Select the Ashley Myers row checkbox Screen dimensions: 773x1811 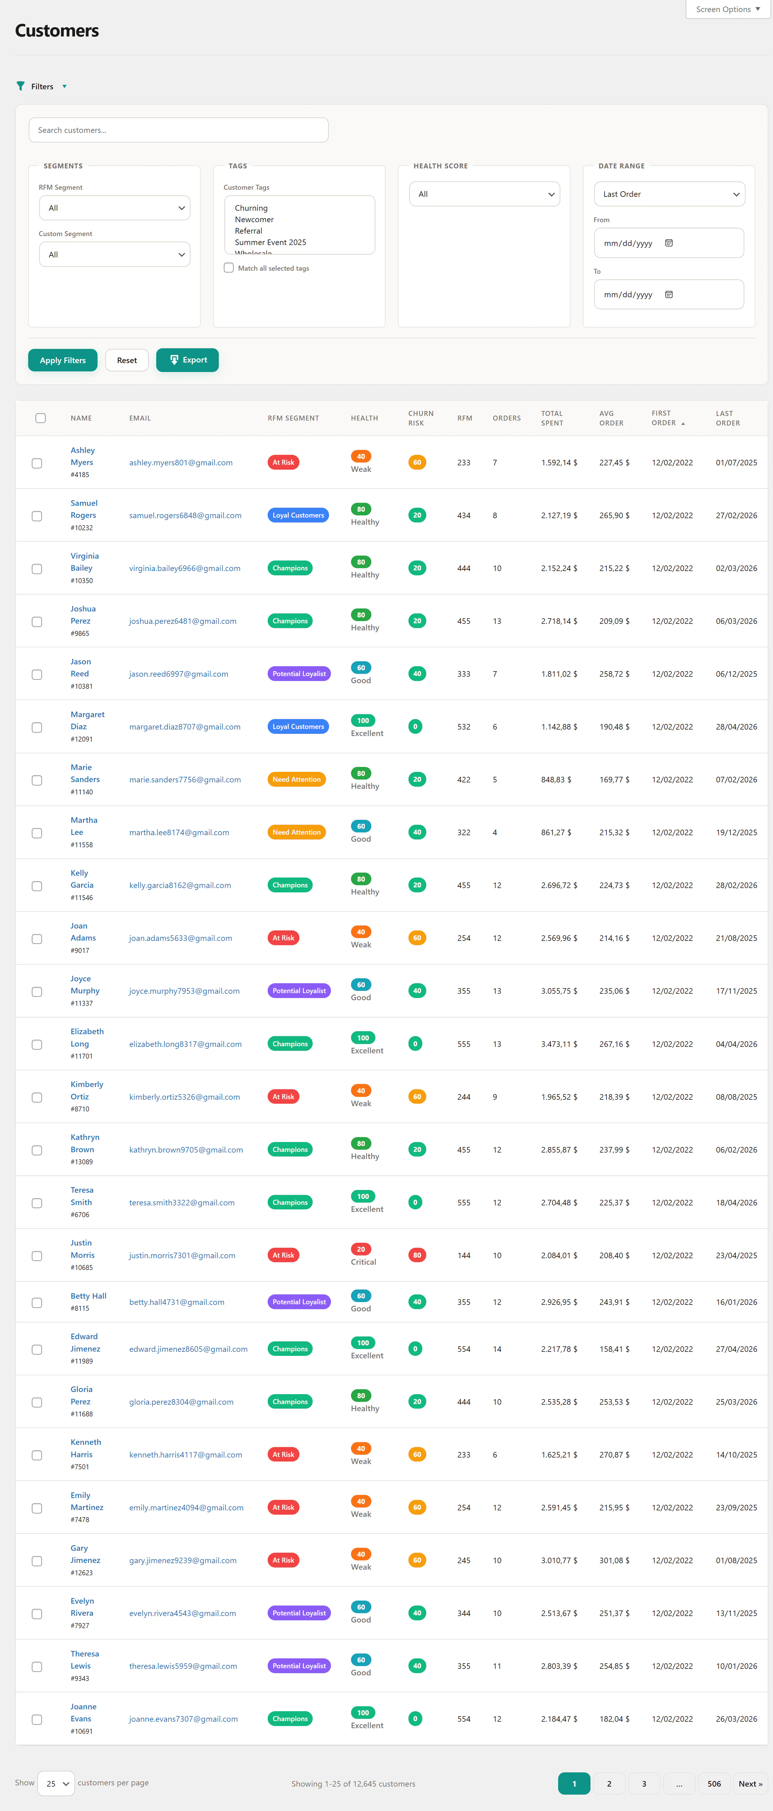click(37, 463)
